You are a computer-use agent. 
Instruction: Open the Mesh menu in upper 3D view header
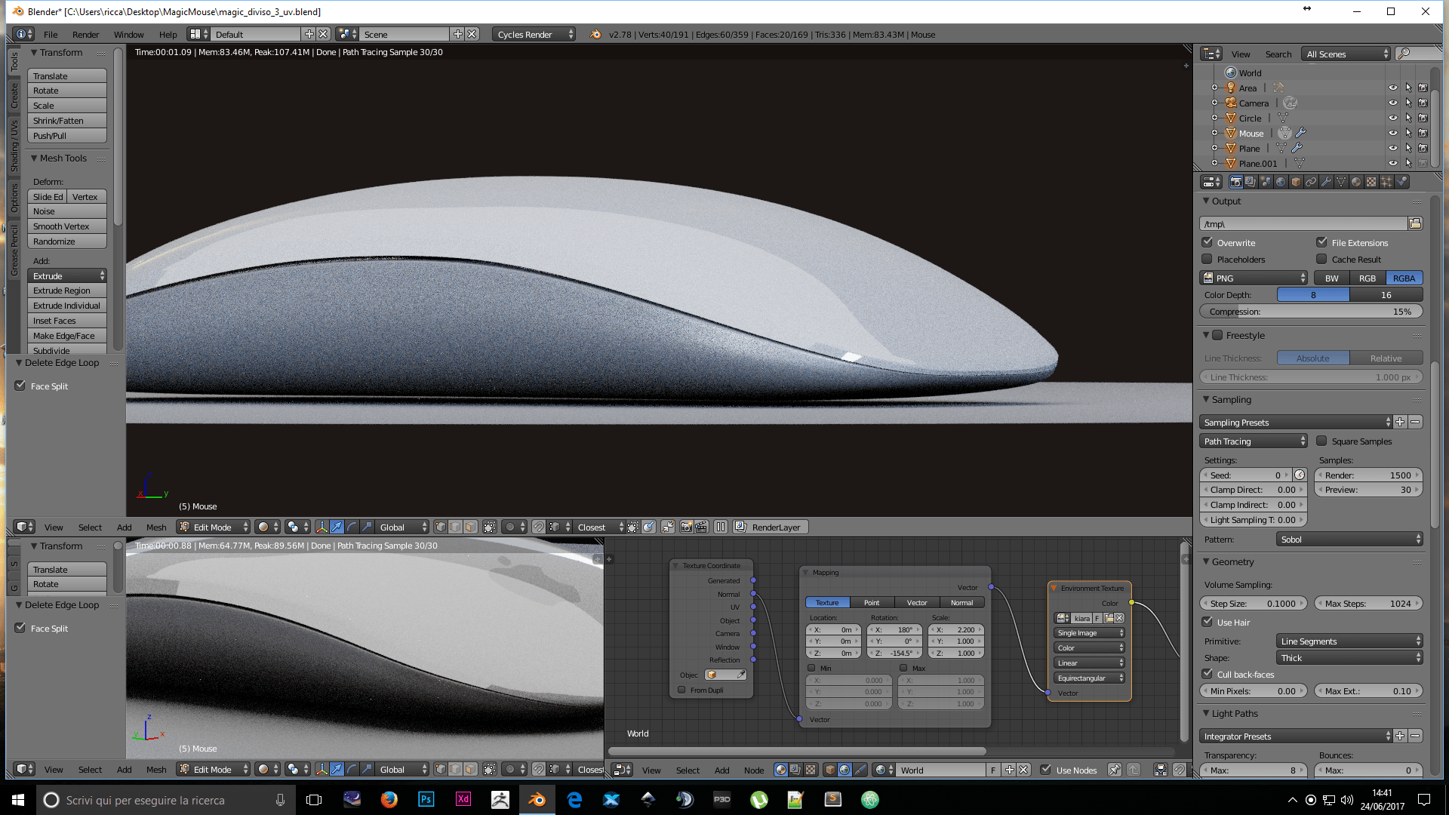tap(156, 527)
